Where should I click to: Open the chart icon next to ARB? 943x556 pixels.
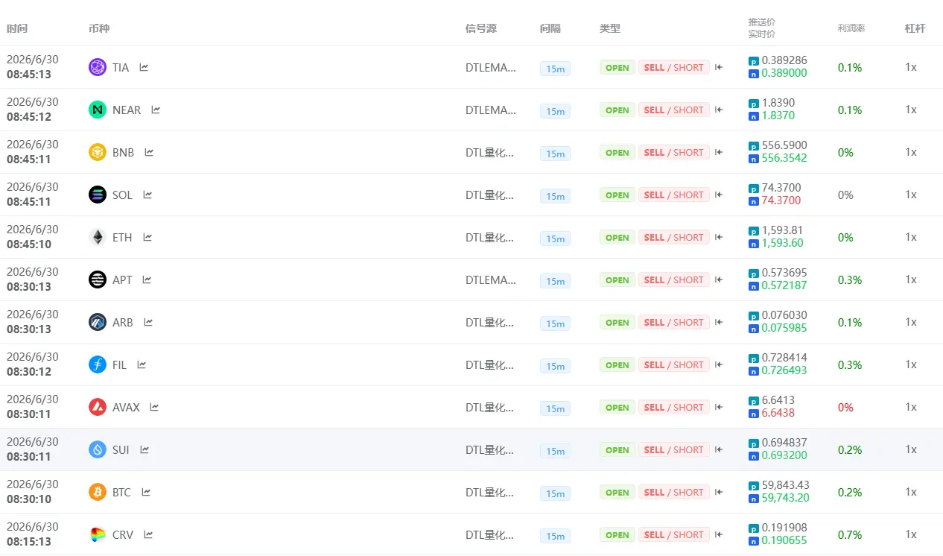pyautogui.click(x=148, y=322)
